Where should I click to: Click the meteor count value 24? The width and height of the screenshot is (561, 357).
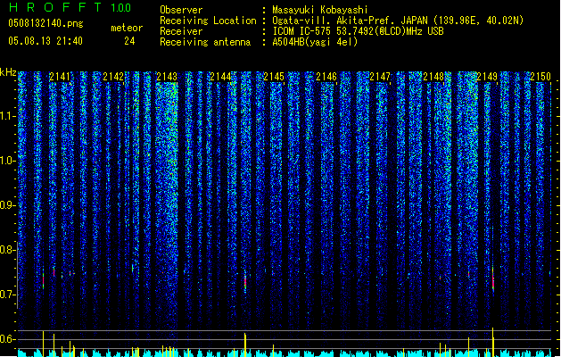[129, 41]
